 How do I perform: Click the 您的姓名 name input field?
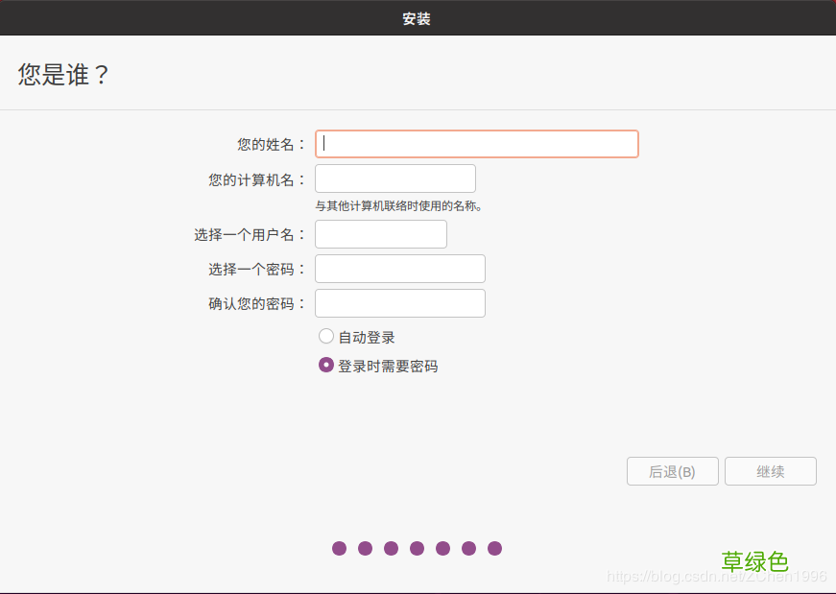point(477,143)
